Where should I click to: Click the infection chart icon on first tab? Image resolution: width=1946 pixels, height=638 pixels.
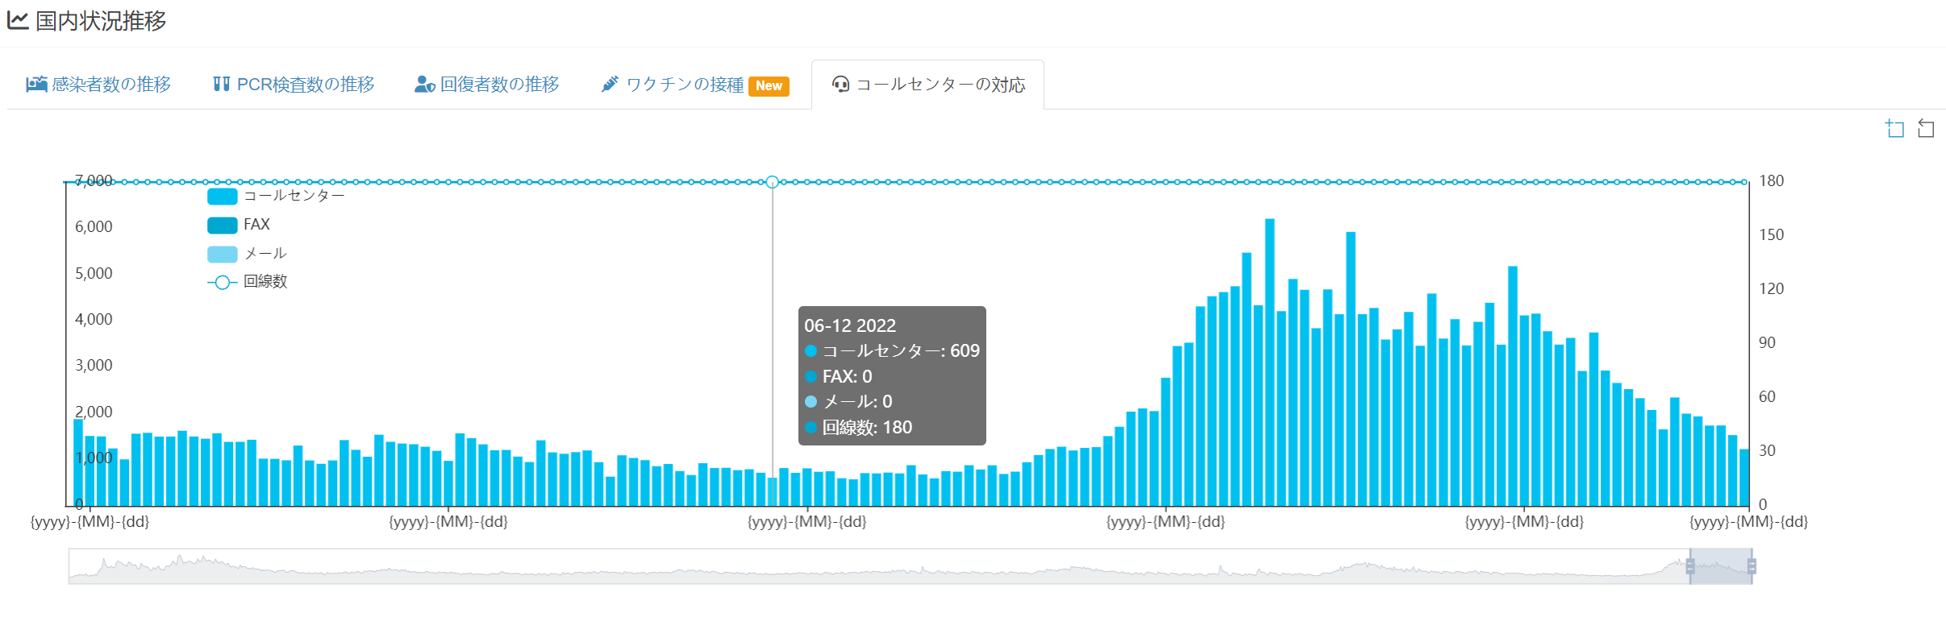36,85
